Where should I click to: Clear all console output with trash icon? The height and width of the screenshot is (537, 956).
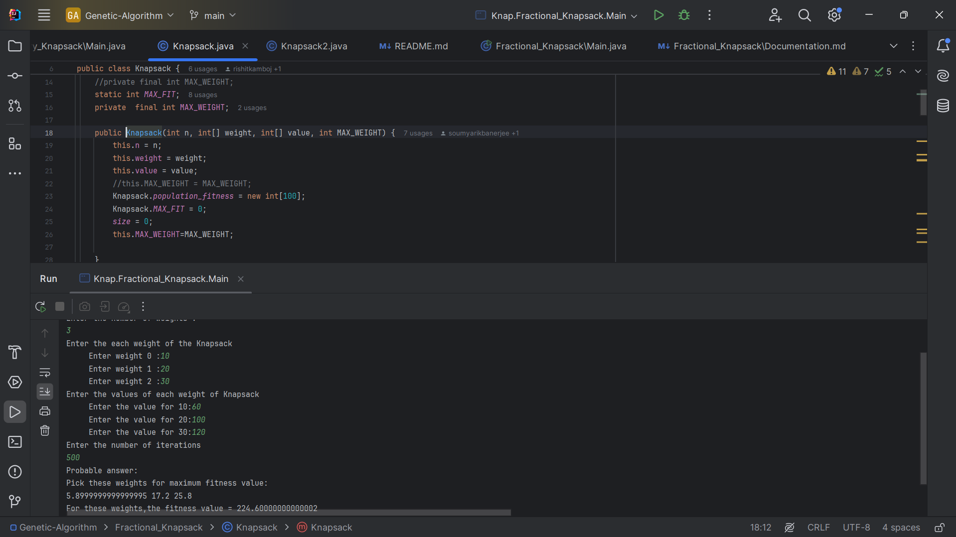45,430
